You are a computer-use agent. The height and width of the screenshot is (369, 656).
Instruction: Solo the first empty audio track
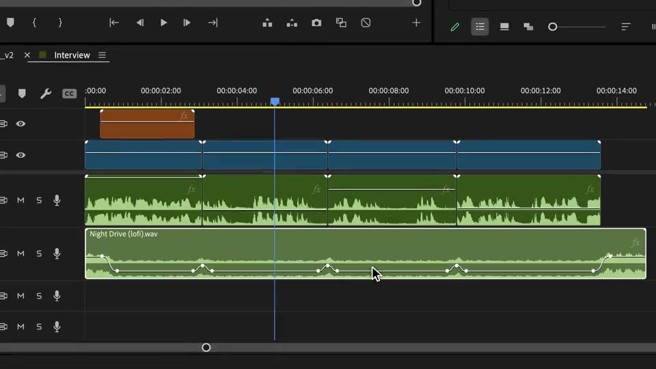coord(39,296)
